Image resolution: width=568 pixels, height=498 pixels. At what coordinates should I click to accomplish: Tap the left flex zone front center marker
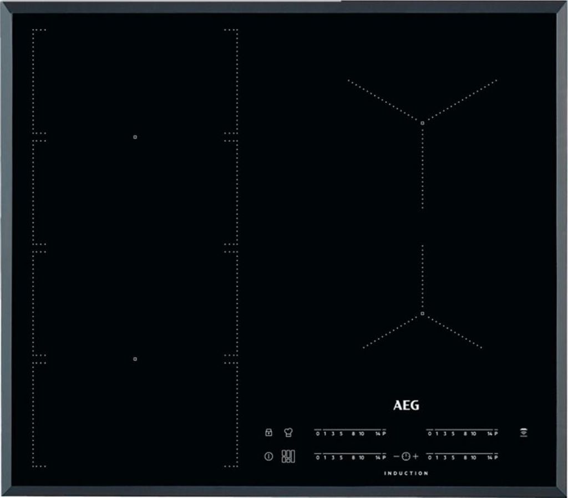135,359
